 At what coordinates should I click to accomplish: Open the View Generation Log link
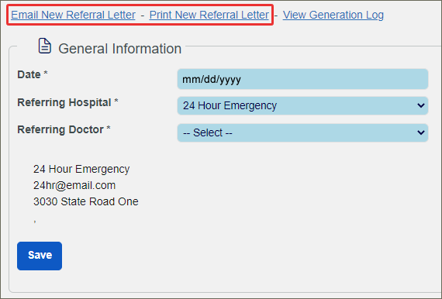[x=333, y=15]
